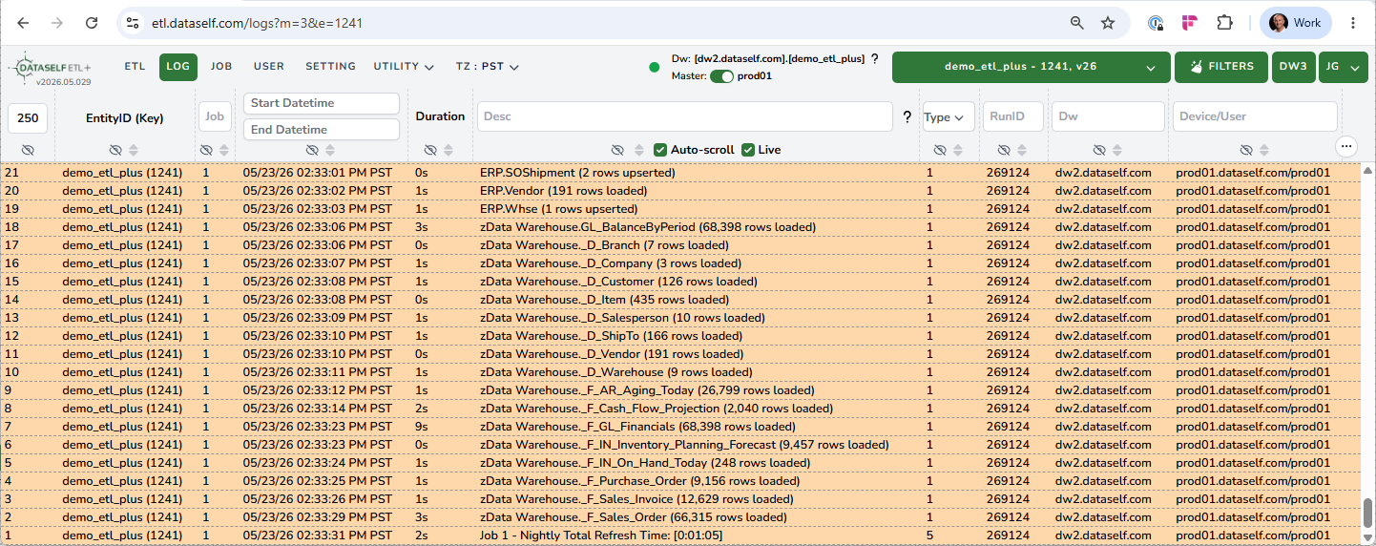Screen dimensions: 1376x546
Task: Sort by the Job column arrows
Action: click(223, 150)
